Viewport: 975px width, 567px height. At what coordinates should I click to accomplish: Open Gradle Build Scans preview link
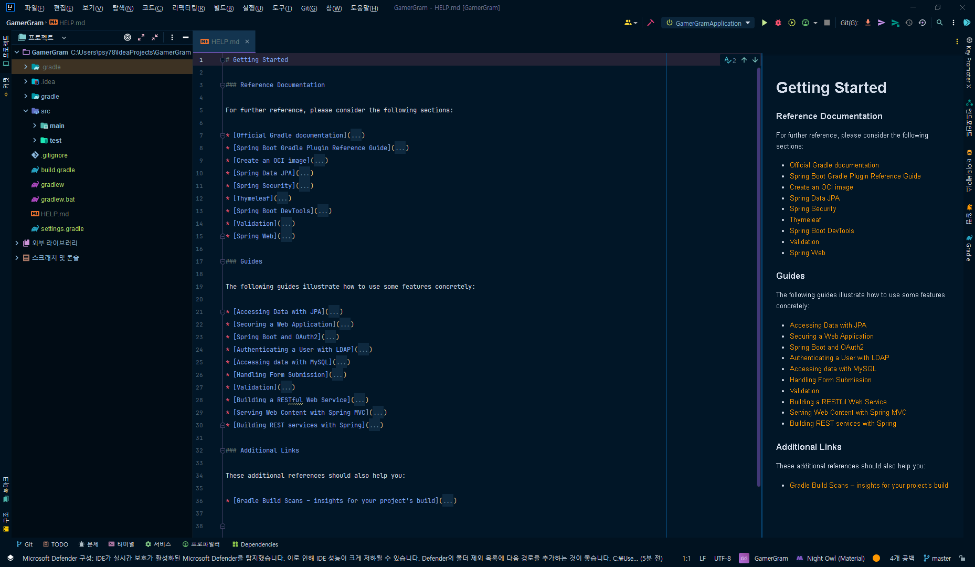[x=868, y=485]
